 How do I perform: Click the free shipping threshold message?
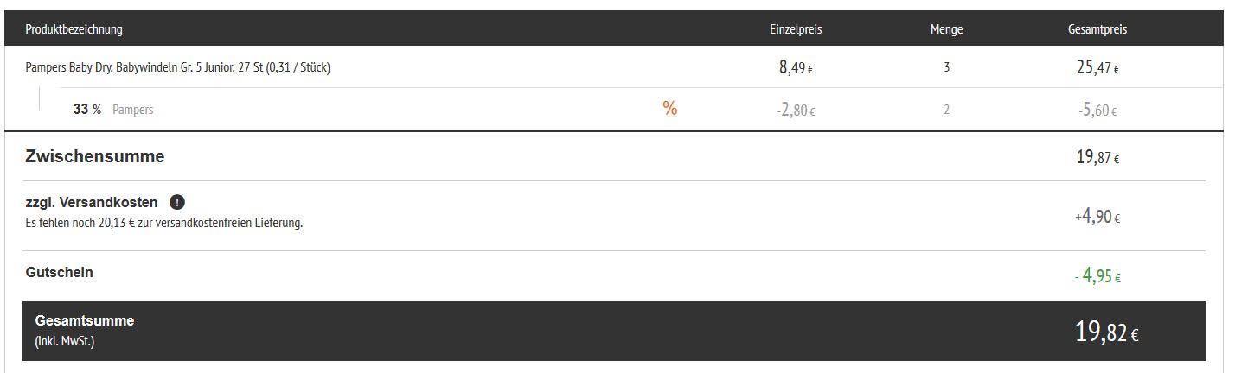164,224
